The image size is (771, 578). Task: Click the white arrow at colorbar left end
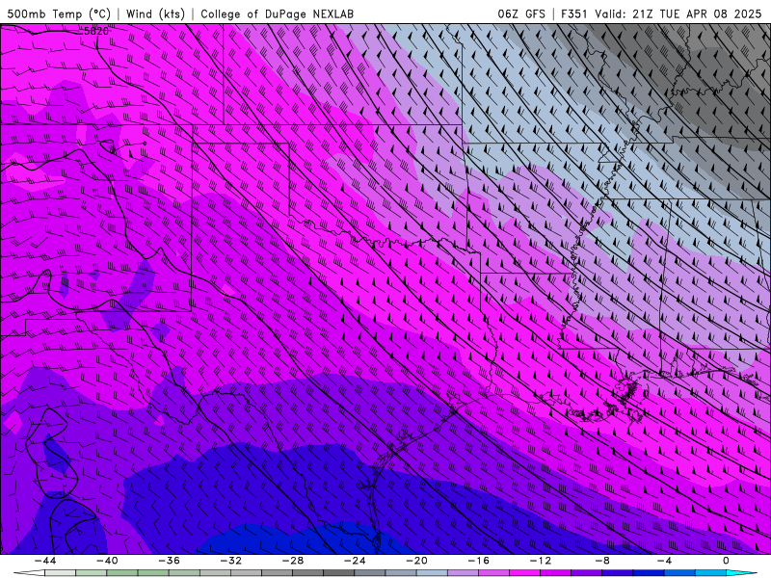(28, 573)
